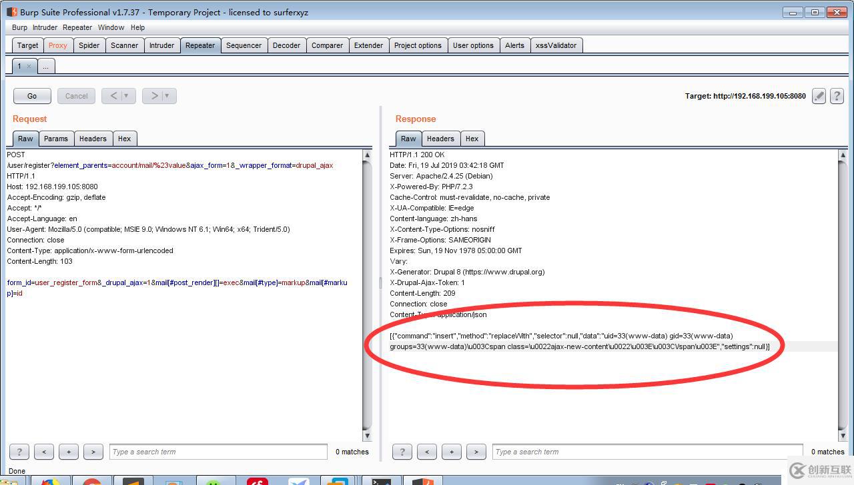The width and height of the screenshot is (854, 485).
Task: Edit the target with the pencil icon
Action: coord(819,96)
